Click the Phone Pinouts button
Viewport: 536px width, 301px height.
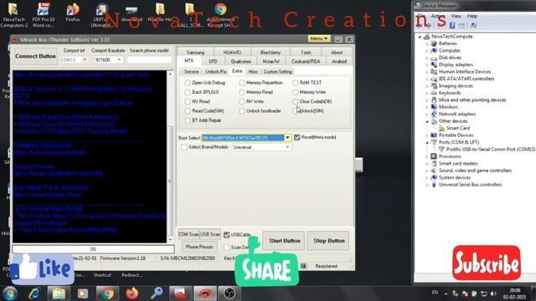(199, 247)
